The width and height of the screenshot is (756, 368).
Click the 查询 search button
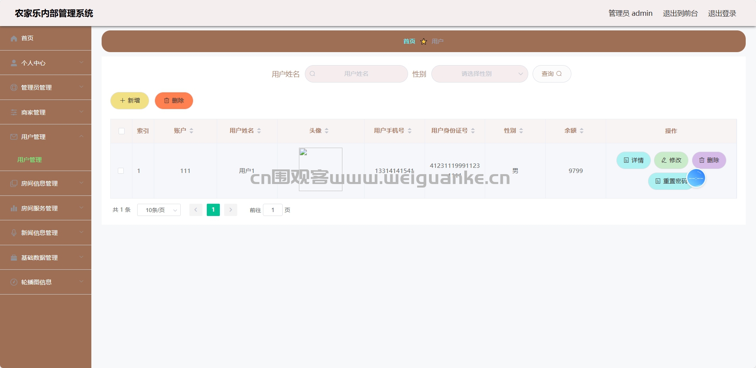(552, 74)
